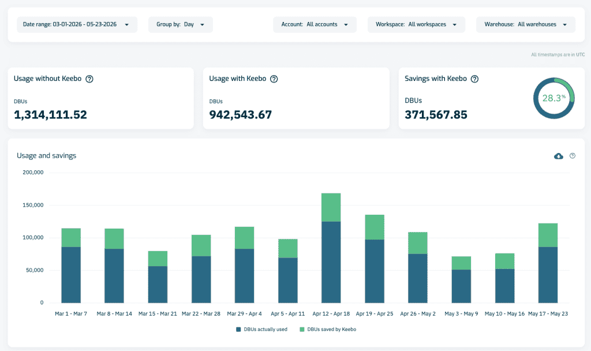
Task: Select the Mar 29 - Apr 4 green bar segment
Action: point(244,238)
